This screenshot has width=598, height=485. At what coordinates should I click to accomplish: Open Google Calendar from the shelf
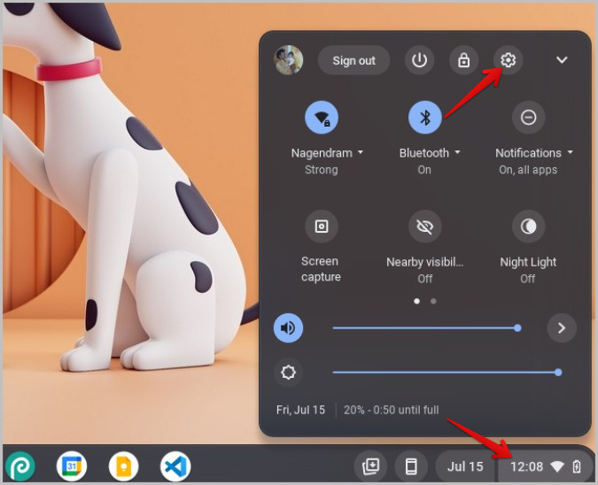point(72,466)
